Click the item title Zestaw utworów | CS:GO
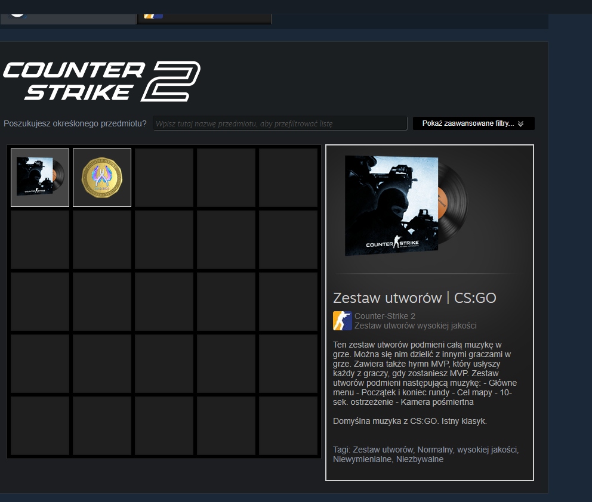Image resolution: width=592 pixels, height=502 pixels. 415,298
